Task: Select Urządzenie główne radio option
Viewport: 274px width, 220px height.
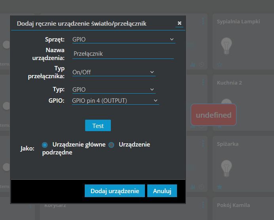Action: tap(45, 145)
